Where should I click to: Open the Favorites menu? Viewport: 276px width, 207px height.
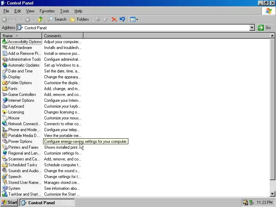[47, 11]
